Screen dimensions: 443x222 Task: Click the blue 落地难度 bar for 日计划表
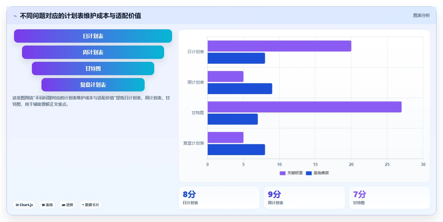click(x=236, y=58)
